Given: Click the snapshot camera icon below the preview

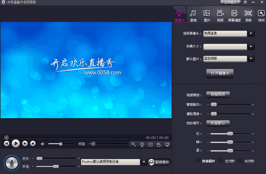Looking at the screenshot, I should point(150,144).
